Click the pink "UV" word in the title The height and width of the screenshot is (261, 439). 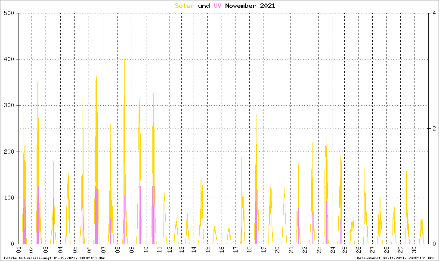pyautogui.click(x=217, y=6)
